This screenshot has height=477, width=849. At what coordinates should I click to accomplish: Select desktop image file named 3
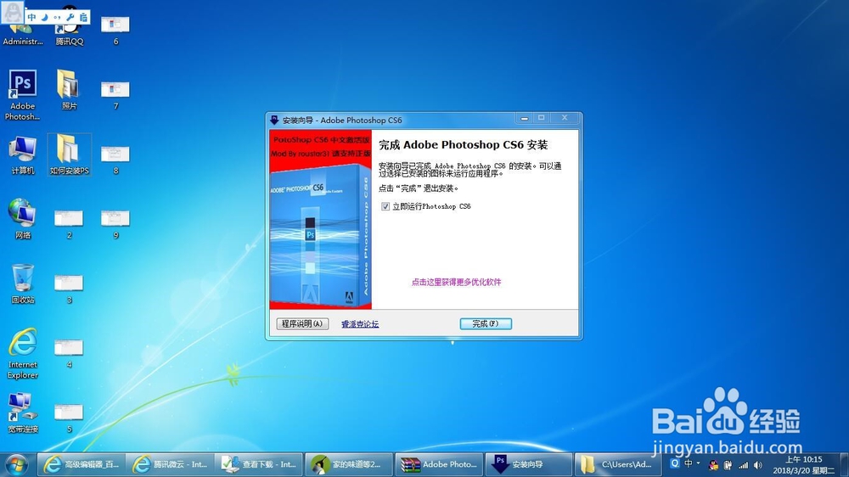(x=69, y=288)
